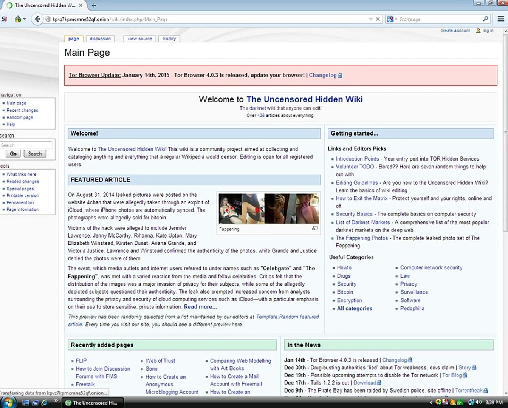This screenshot has height=408, width=508.
Task: Click the wiki search input box
Action: (26, 145)
